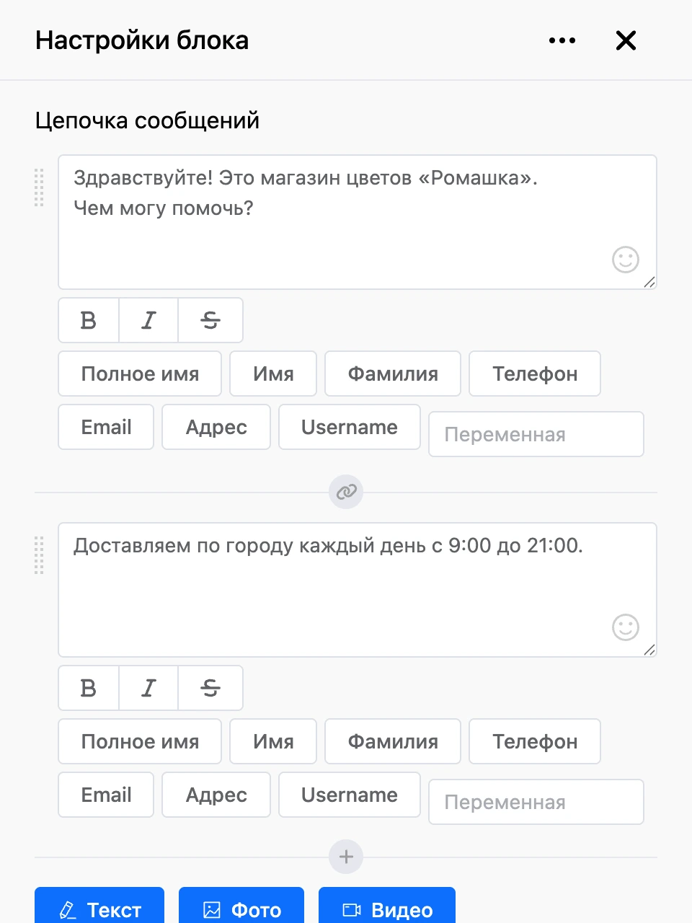Click the resize grip of the greeting text area
Image resolution: width=692 pixels, height=923 pixels.
[649, 282]
